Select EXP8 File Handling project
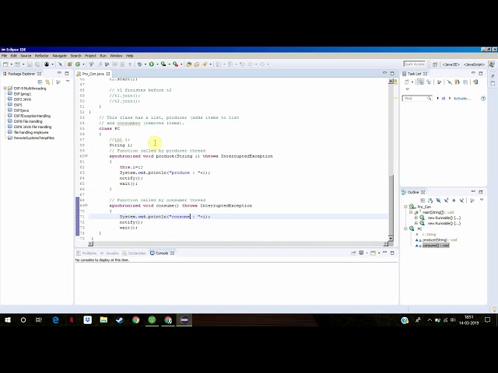Screen dimensions: 498x373 28,121
